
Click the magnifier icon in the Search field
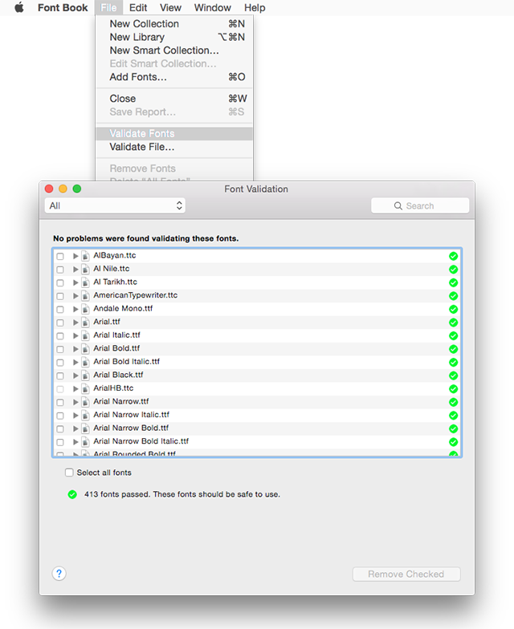click(x=398, y=205)
